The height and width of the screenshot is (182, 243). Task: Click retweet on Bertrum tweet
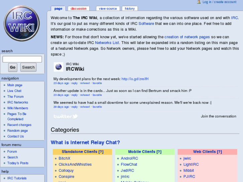click(85, 95)
